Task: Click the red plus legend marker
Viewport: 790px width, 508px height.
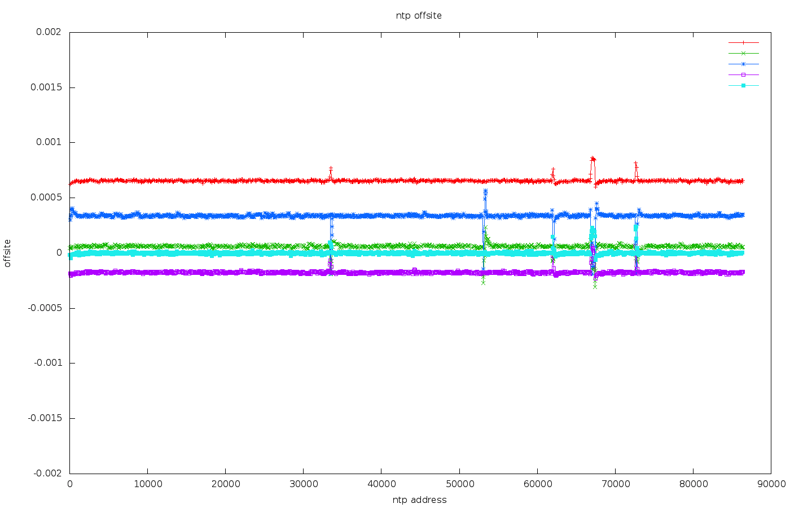Action: click(743, 42)
